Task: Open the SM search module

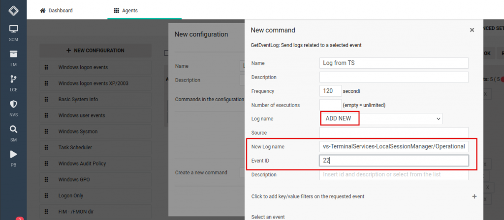Action: point(13,134)
